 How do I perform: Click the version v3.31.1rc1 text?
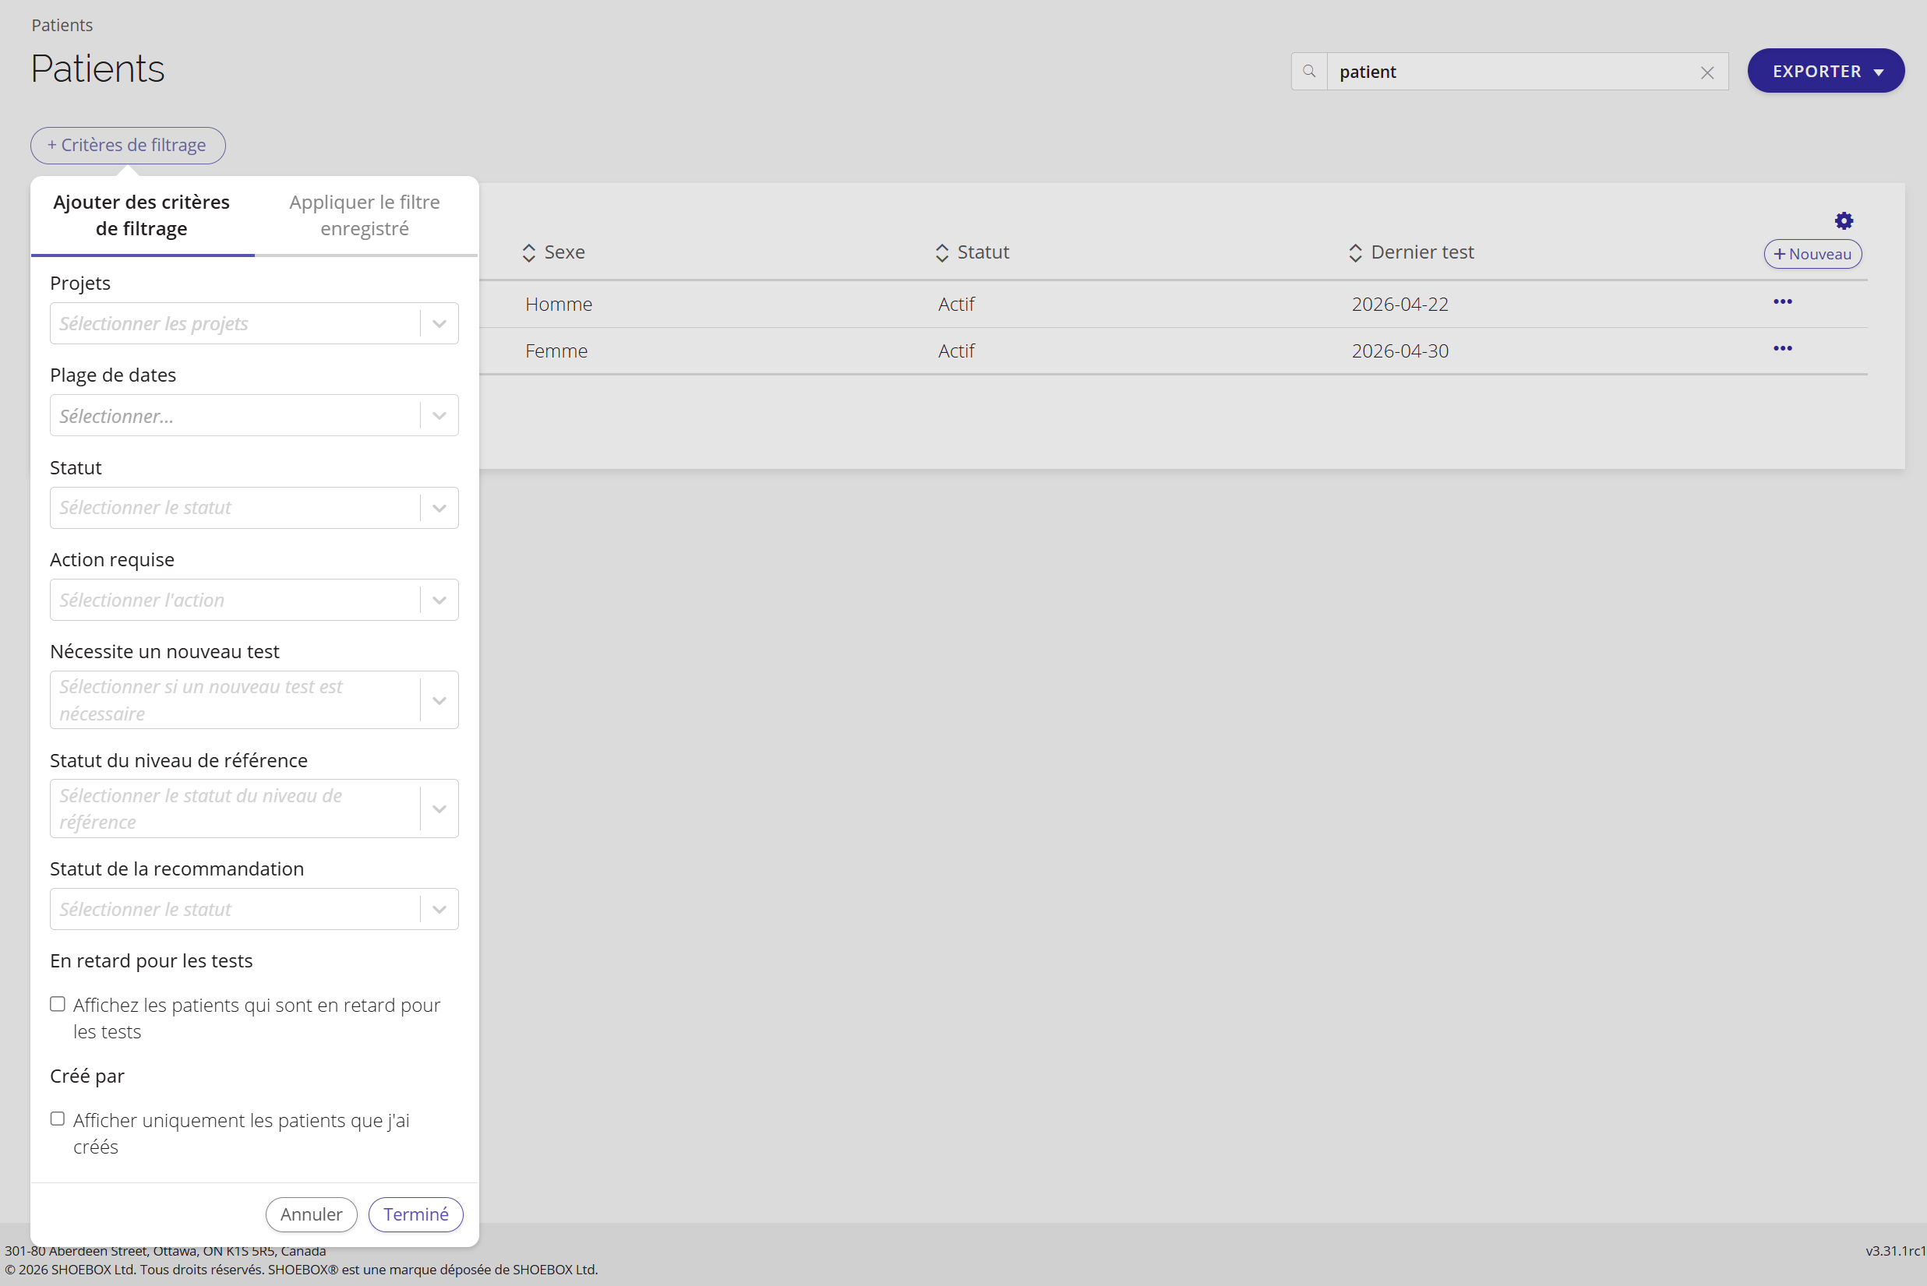pyautogui.click(x=1895, y=1251)
